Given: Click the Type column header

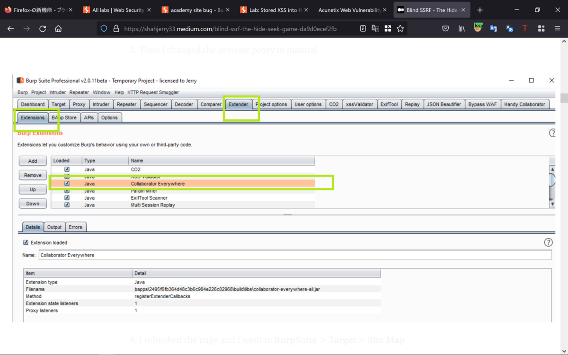Looking at the screenshot, I should point(105,161).
